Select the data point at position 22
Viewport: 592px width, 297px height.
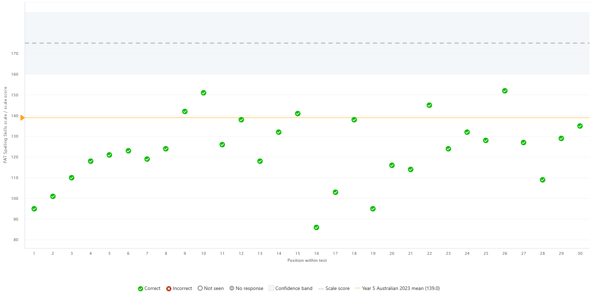(429, 105)
